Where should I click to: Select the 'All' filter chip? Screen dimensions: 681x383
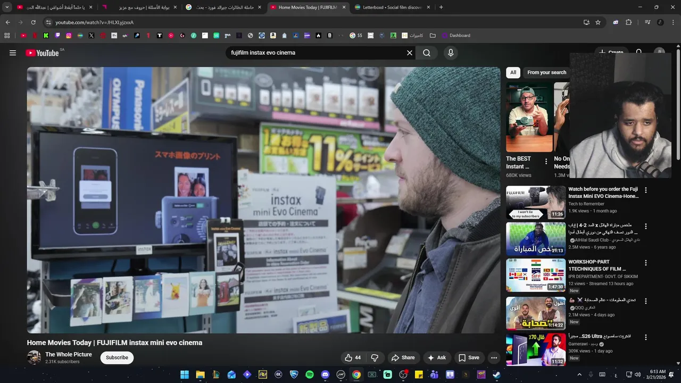pos(513,72)
